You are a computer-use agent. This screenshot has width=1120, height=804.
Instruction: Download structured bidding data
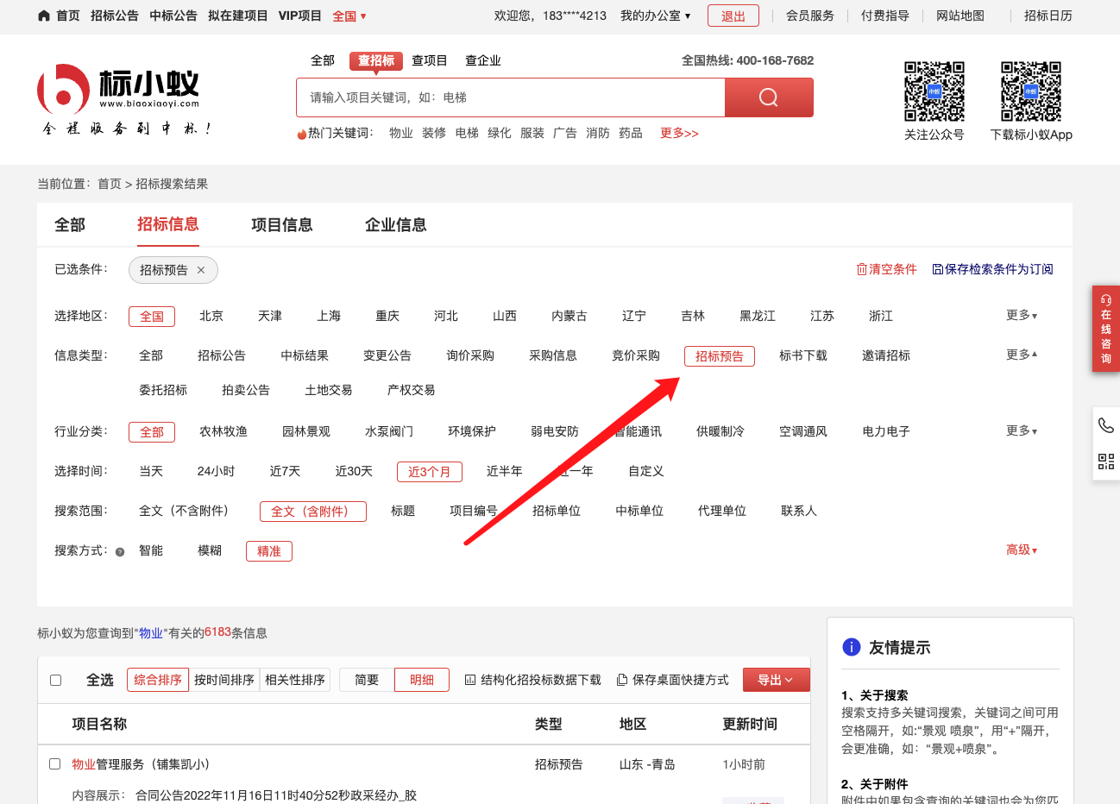[532, 680]
